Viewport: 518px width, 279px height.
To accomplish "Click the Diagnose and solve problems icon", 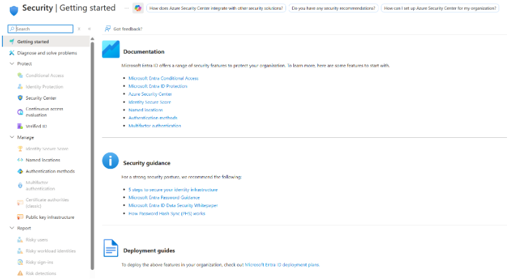I will coord(12,53).
